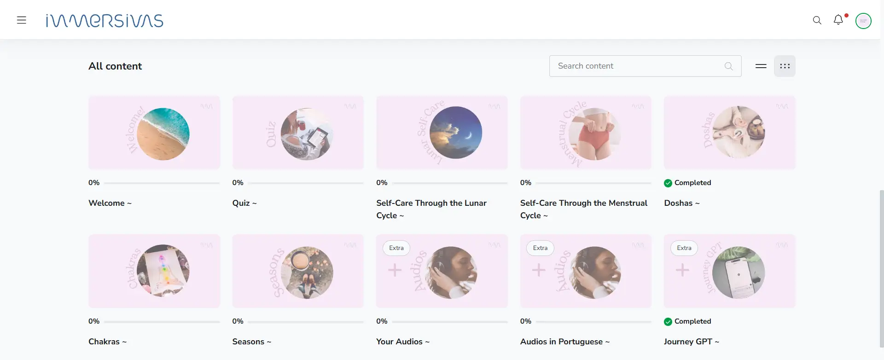Click the page vertical scrollbar
The height and width of the screenshot is (360, 884).
click(881, 267)
